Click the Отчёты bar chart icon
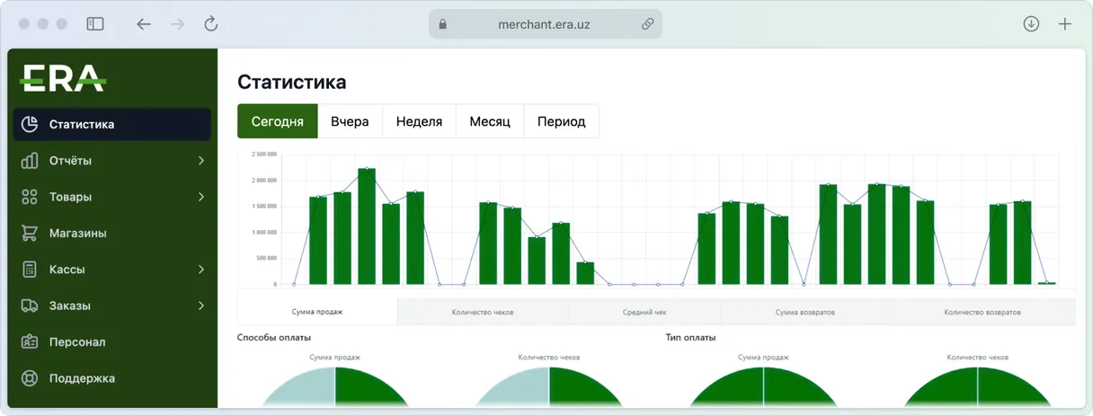Image resolution: width=1093 pixels, height=416 pixels. pos(30,161)
